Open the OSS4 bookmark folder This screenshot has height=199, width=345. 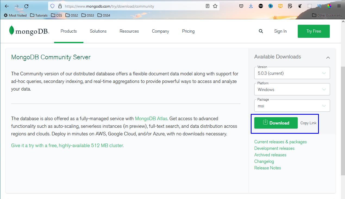point(104,15)
